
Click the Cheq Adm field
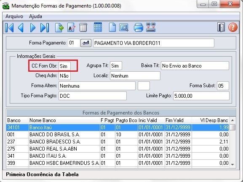[x=64, y=76]
